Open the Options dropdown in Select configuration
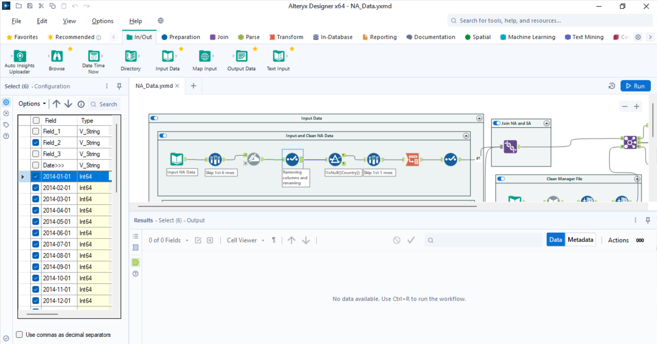The width and height of the screenshot is (657, 344). tap(31, 104)
